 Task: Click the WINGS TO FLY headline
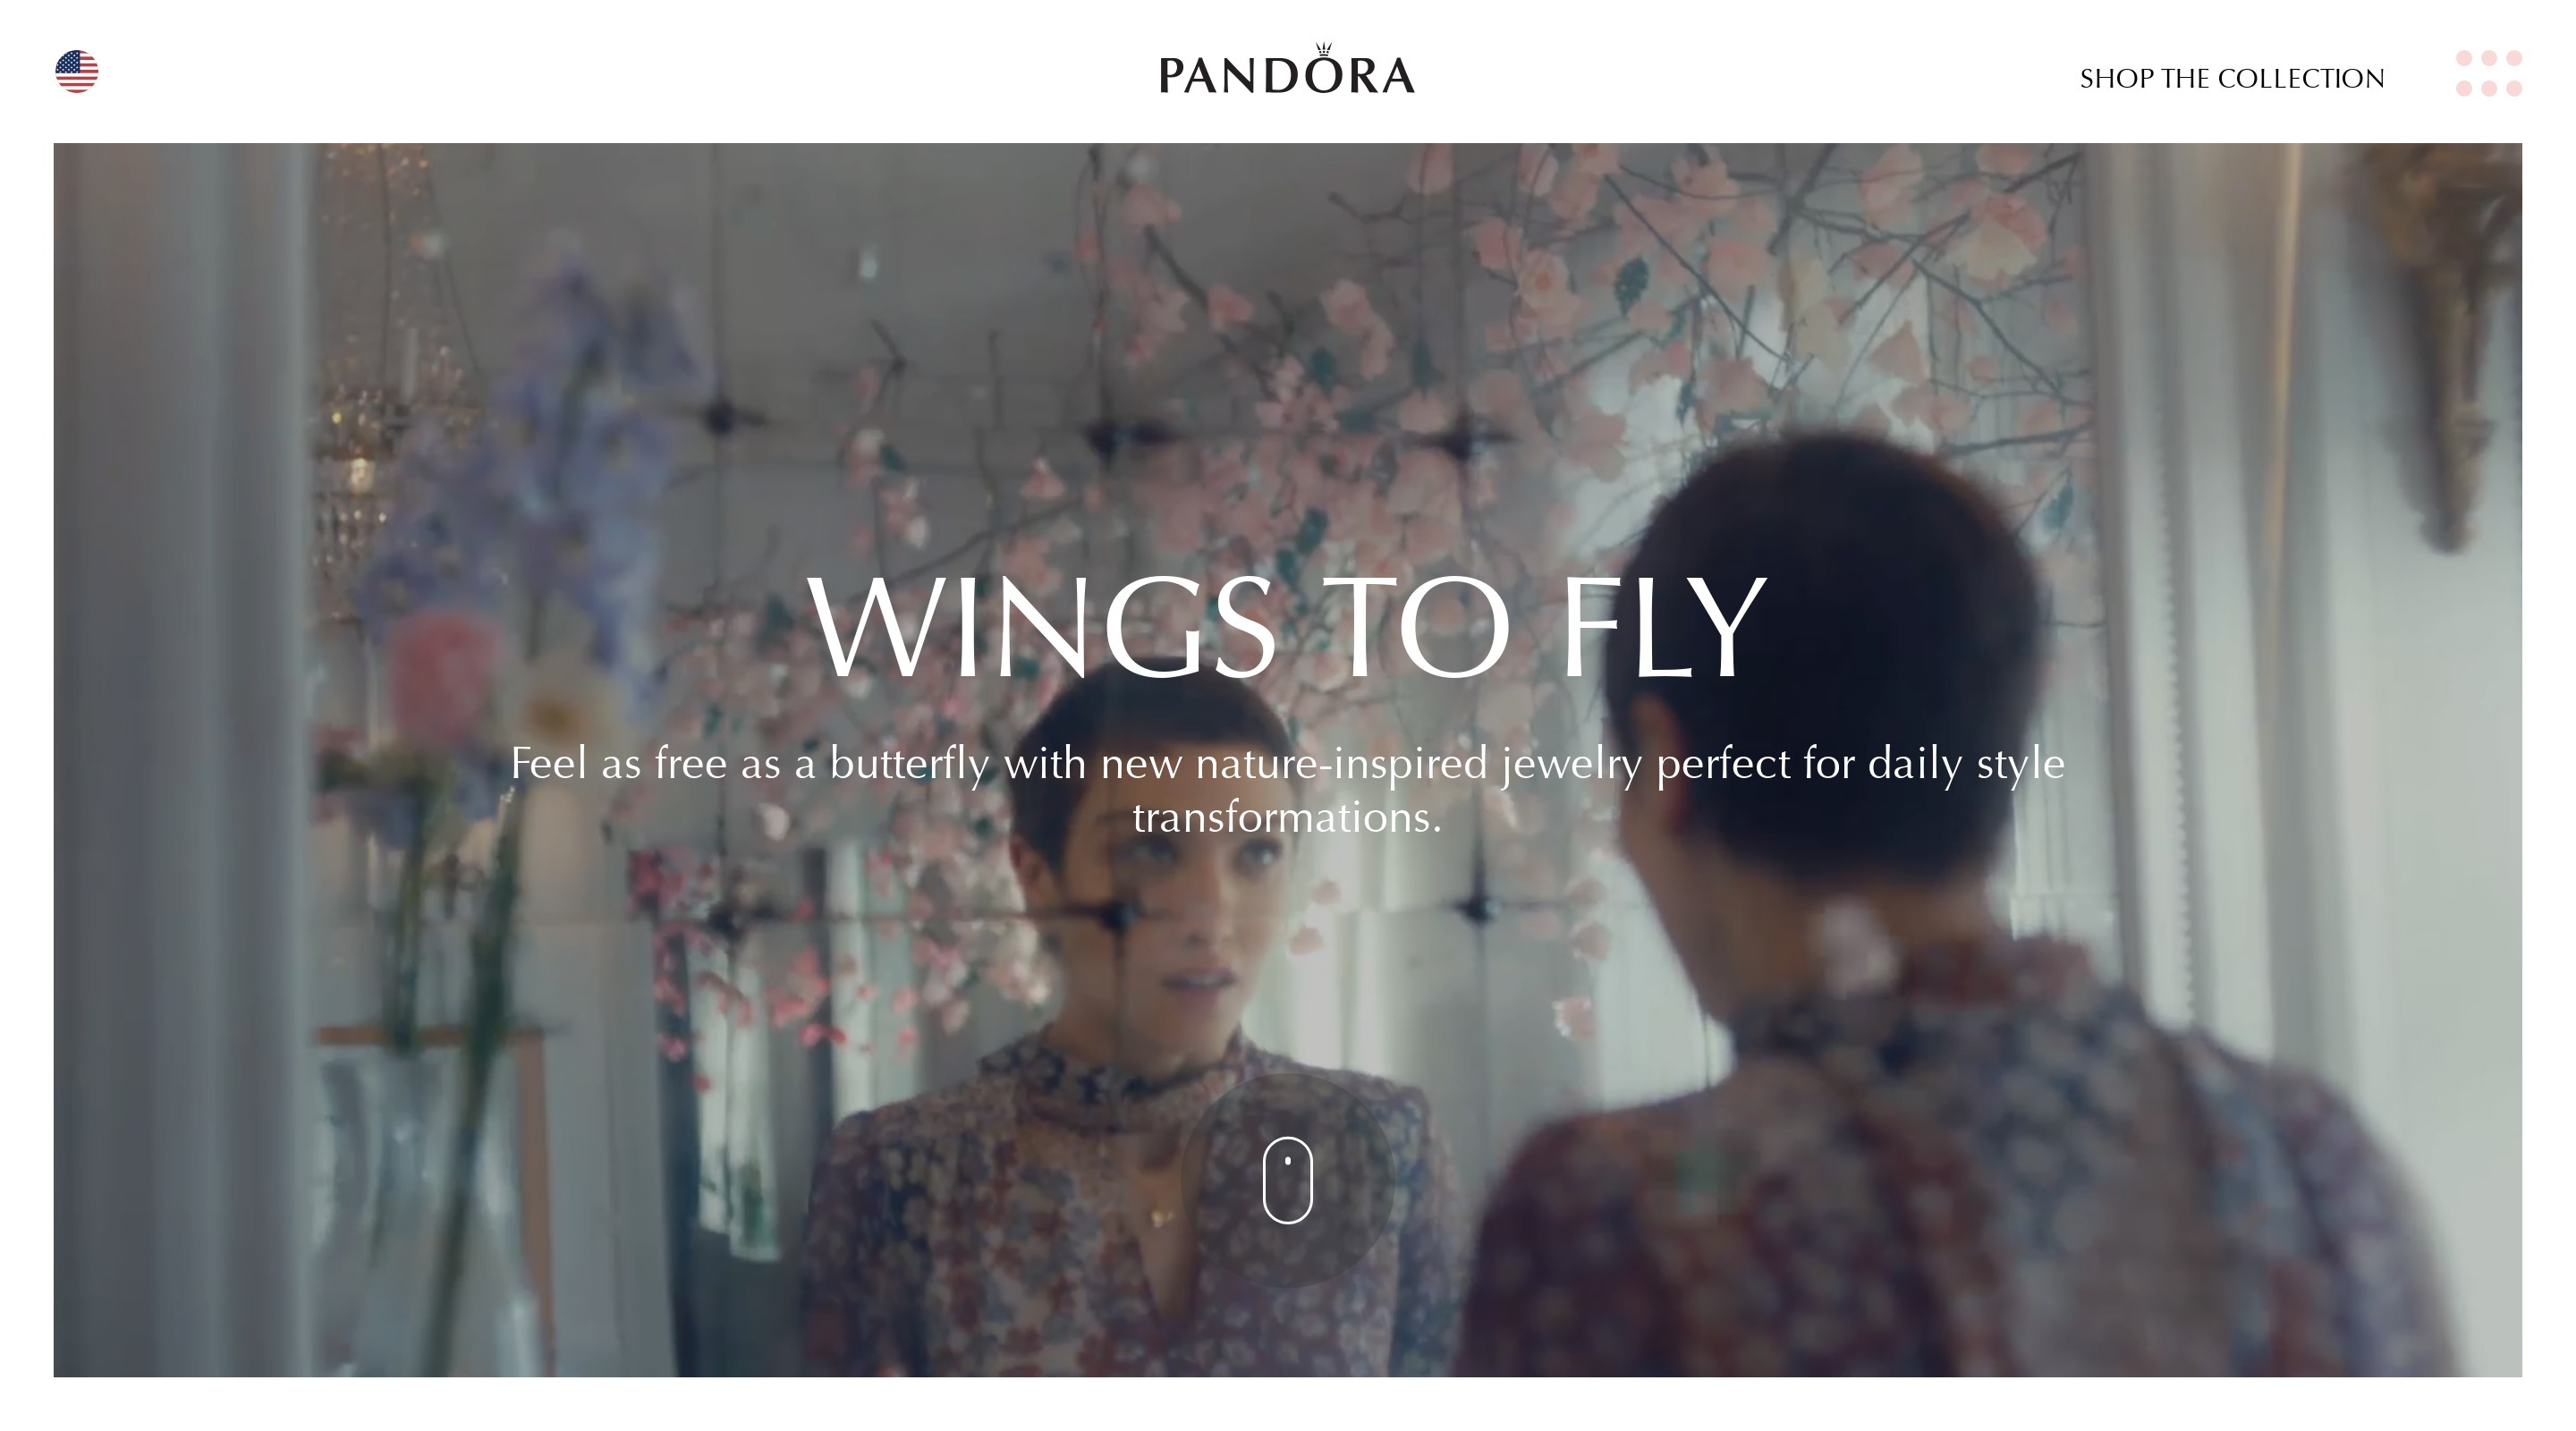[x=1287, y=627]
